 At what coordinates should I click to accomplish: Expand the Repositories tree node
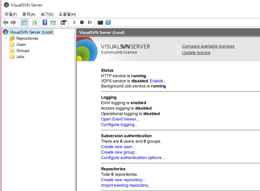[6, 38]
